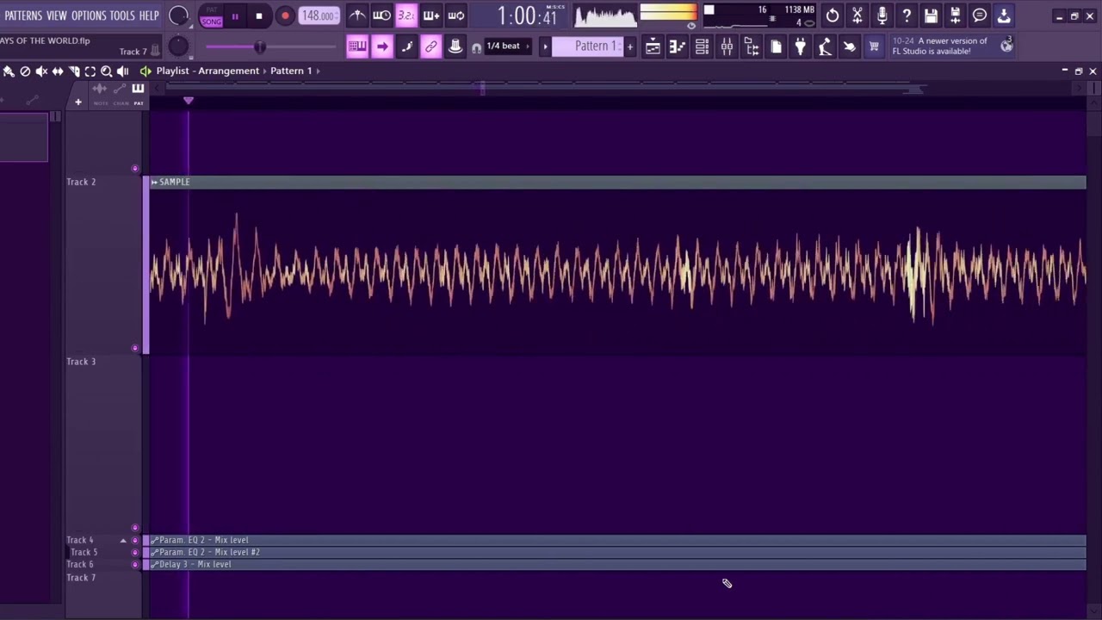Click the main snap magnet icon
This screenshot has width=1102, height=620.
tap(476, 48)
